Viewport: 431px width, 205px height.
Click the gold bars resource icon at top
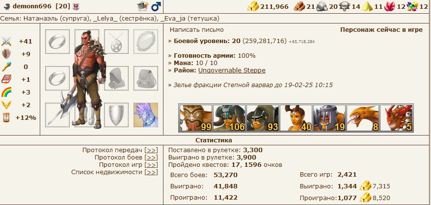[253, 6]
